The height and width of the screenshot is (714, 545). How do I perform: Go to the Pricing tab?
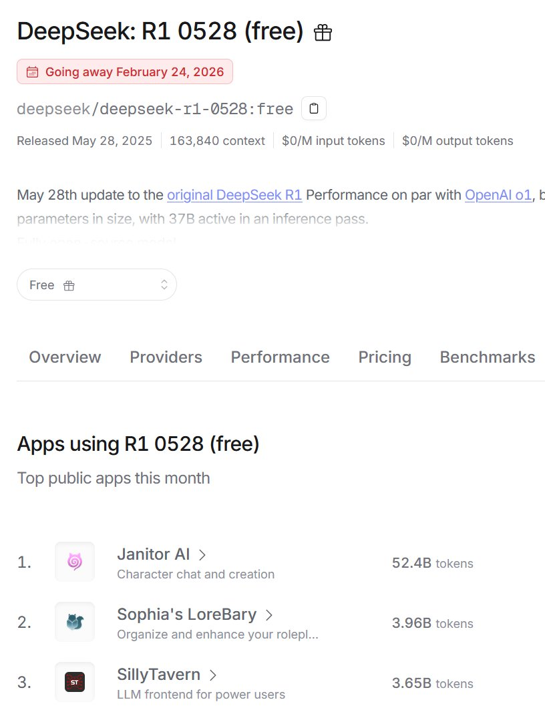click(385, 357)
